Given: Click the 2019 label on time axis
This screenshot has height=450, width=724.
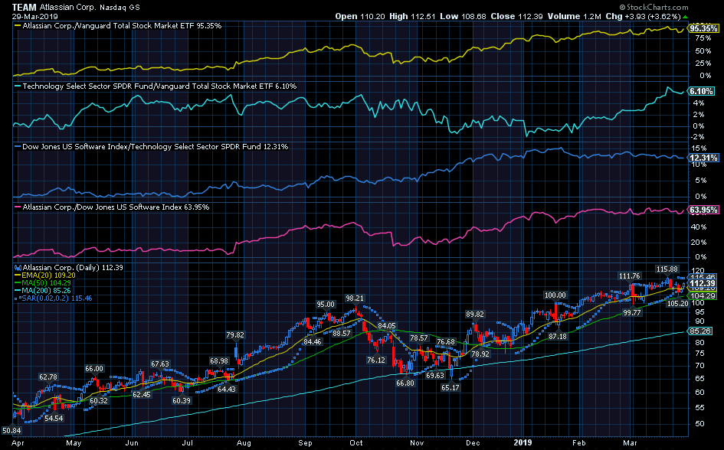Looking at the screenshot, I should [523, 442].
